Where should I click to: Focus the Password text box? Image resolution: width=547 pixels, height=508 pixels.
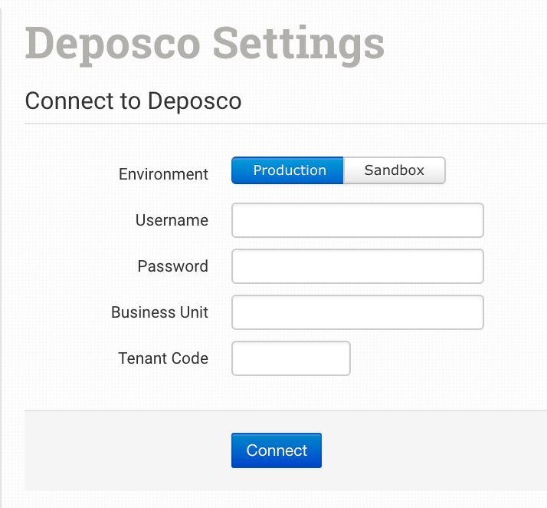pyautogui.click(x=357, y=266)
